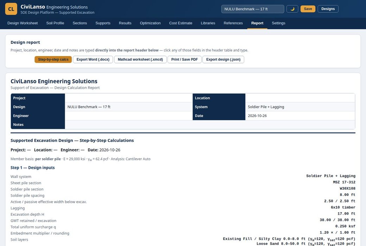Image resolution: width=366 pixels, height=246 pixels.
Task: Export Mathcad worksheet (.xmcd)
Action: pos(140,60)
